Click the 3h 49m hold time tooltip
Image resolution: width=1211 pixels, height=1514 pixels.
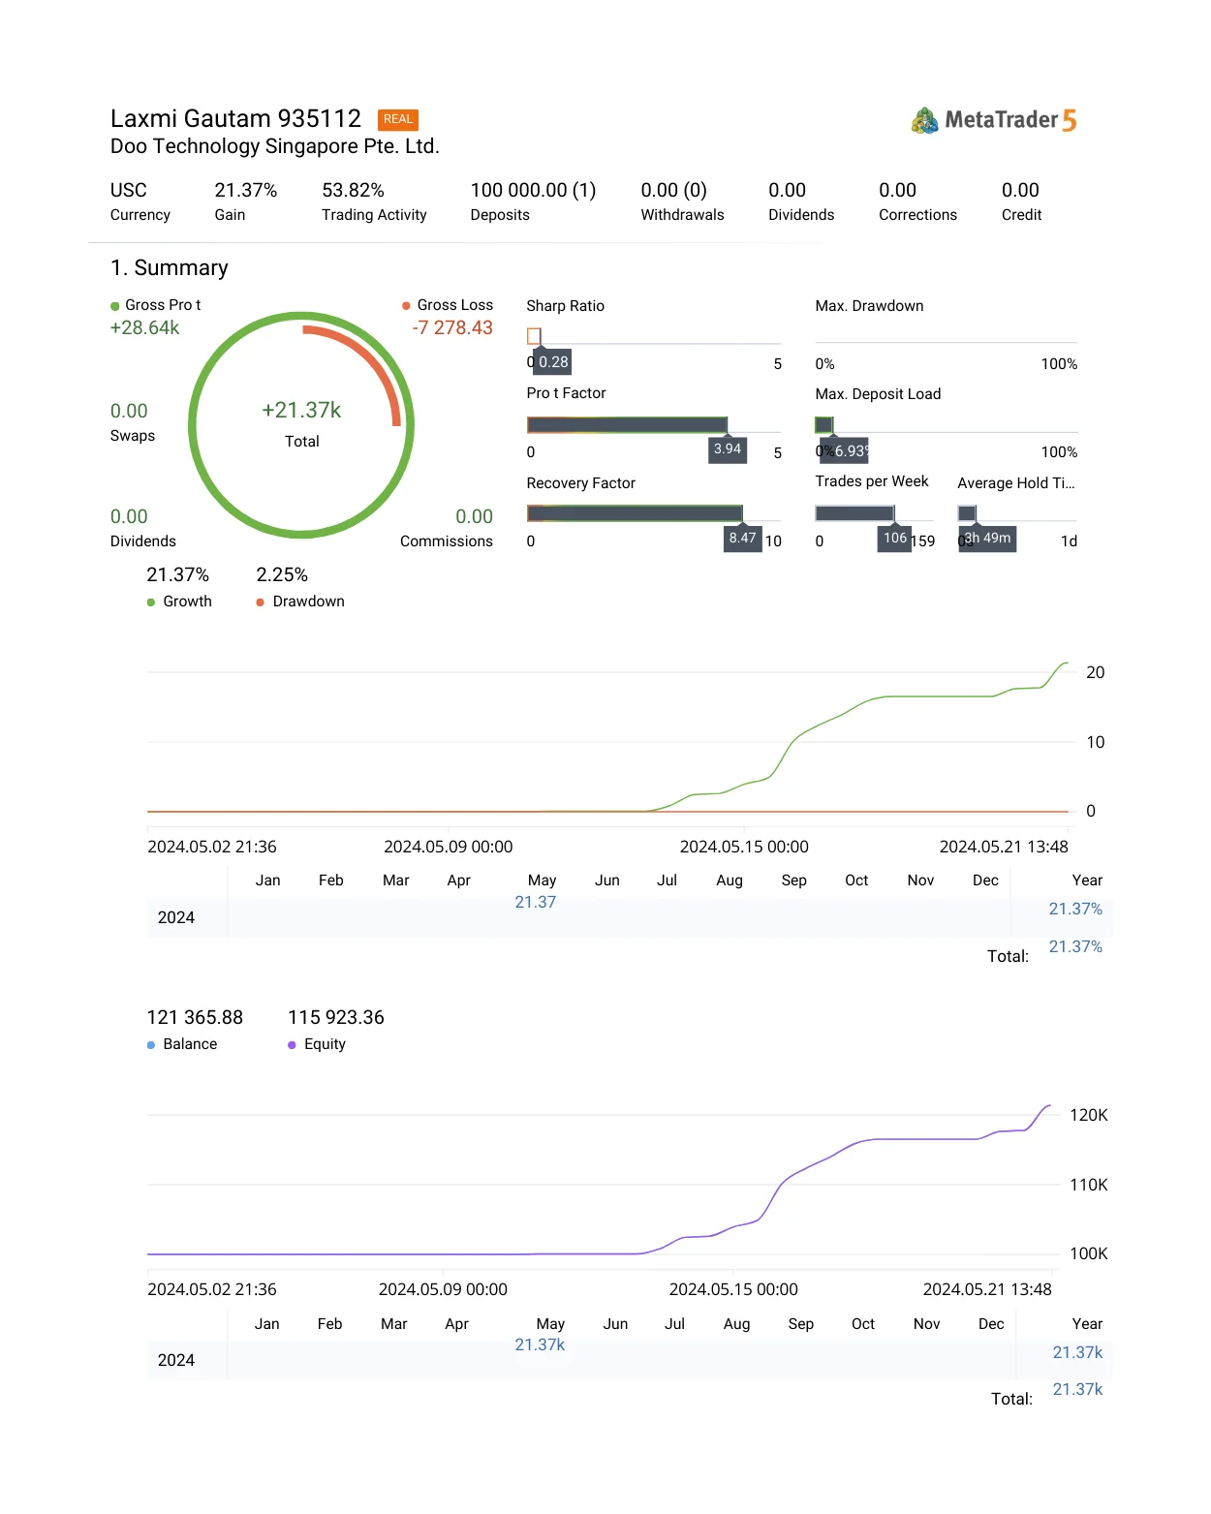click(x=987, y=539)
